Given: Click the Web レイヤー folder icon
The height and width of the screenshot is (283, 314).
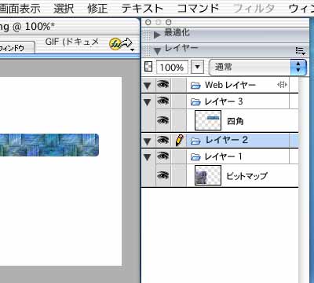Looking at the screenshot, I should coord(195,85).
